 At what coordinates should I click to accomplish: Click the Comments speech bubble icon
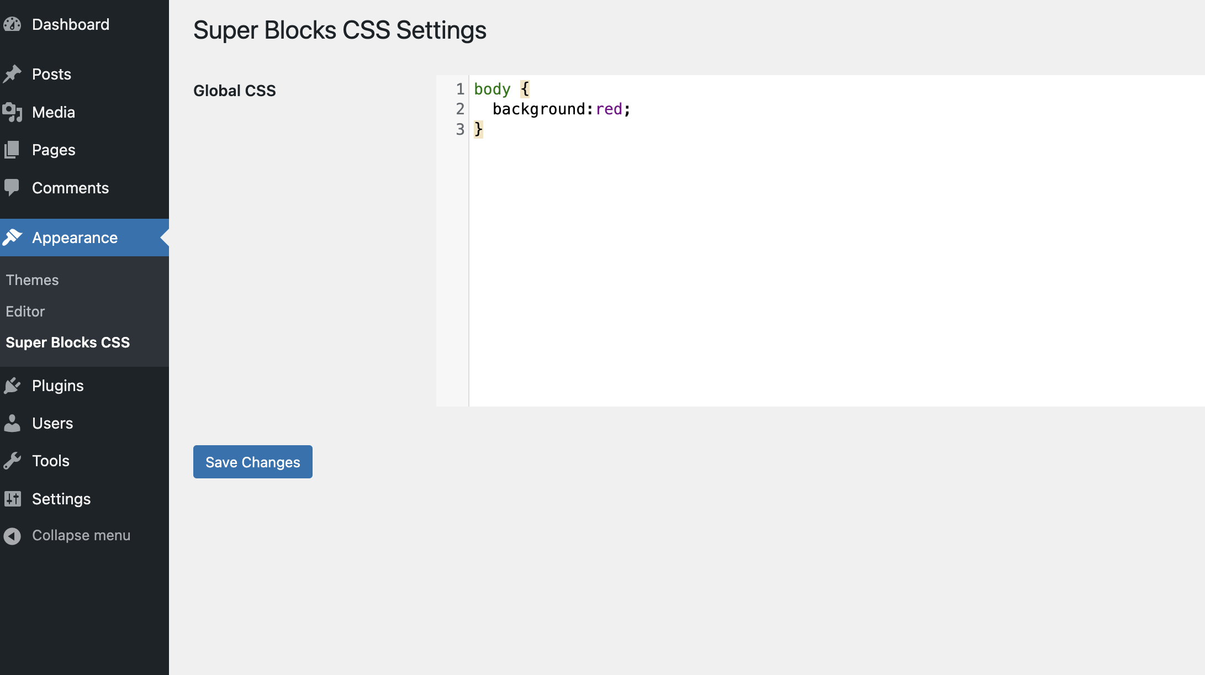12,188
